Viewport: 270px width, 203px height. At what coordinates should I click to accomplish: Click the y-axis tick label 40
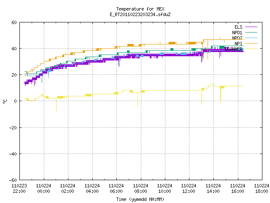[x=14, y=49]
